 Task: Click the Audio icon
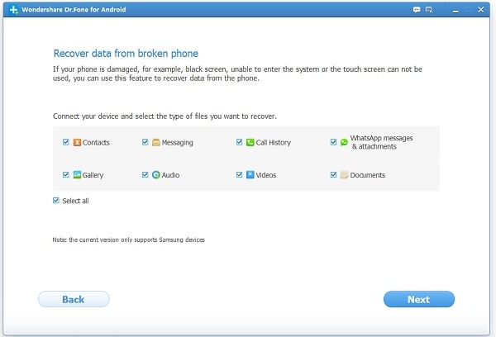point(155,175)
